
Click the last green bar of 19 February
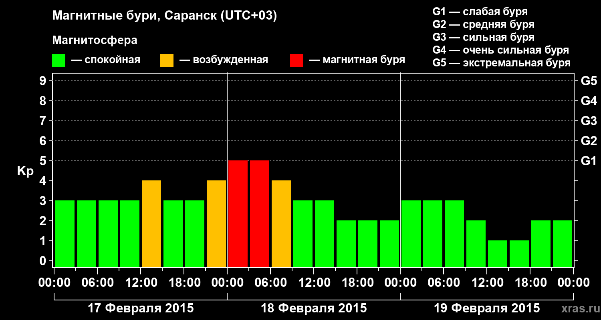(563, 244)
